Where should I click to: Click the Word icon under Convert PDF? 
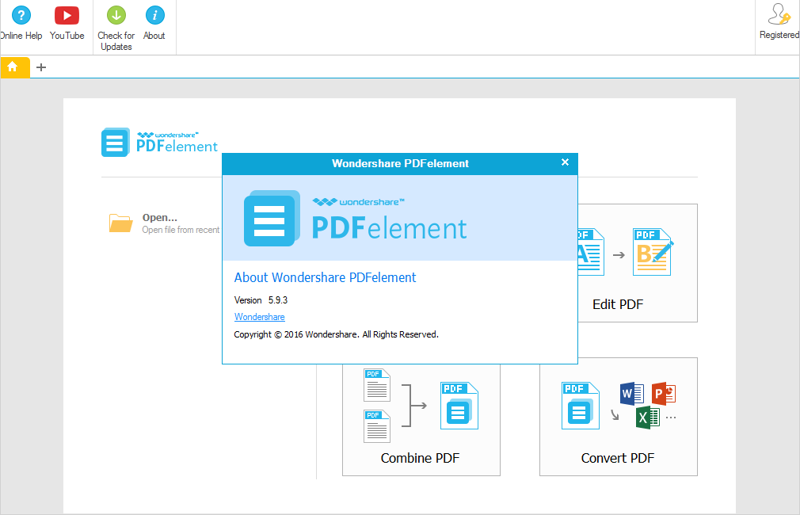(631, 394)
